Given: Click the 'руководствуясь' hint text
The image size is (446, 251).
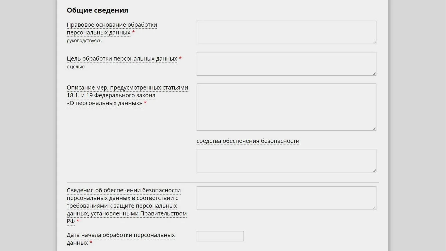Looking at the screenshot, I should click(x=84, y=41).
